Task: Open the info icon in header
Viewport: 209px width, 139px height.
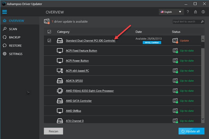Action: pos(203,12)
